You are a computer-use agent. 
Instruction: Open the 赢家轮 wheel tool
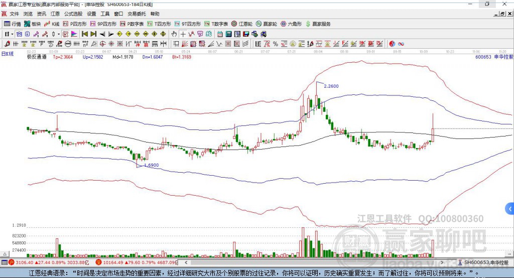click(267, 24)
